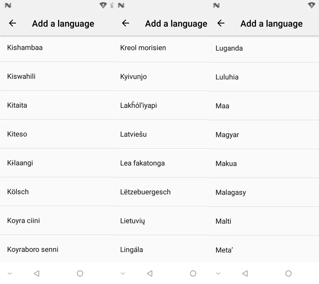Tap home circle button below Meta'
Viewport: 319px width, 284px height.
coord(288,273)
